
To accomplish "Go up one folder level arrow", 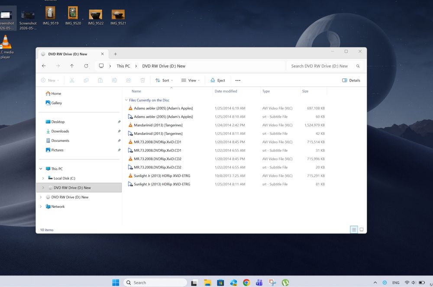I will pyautogui.click(x=72, y=66).
